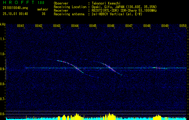Click the 0048 time marker
This screenshot has height=120, width=189.
click(147, 26)
